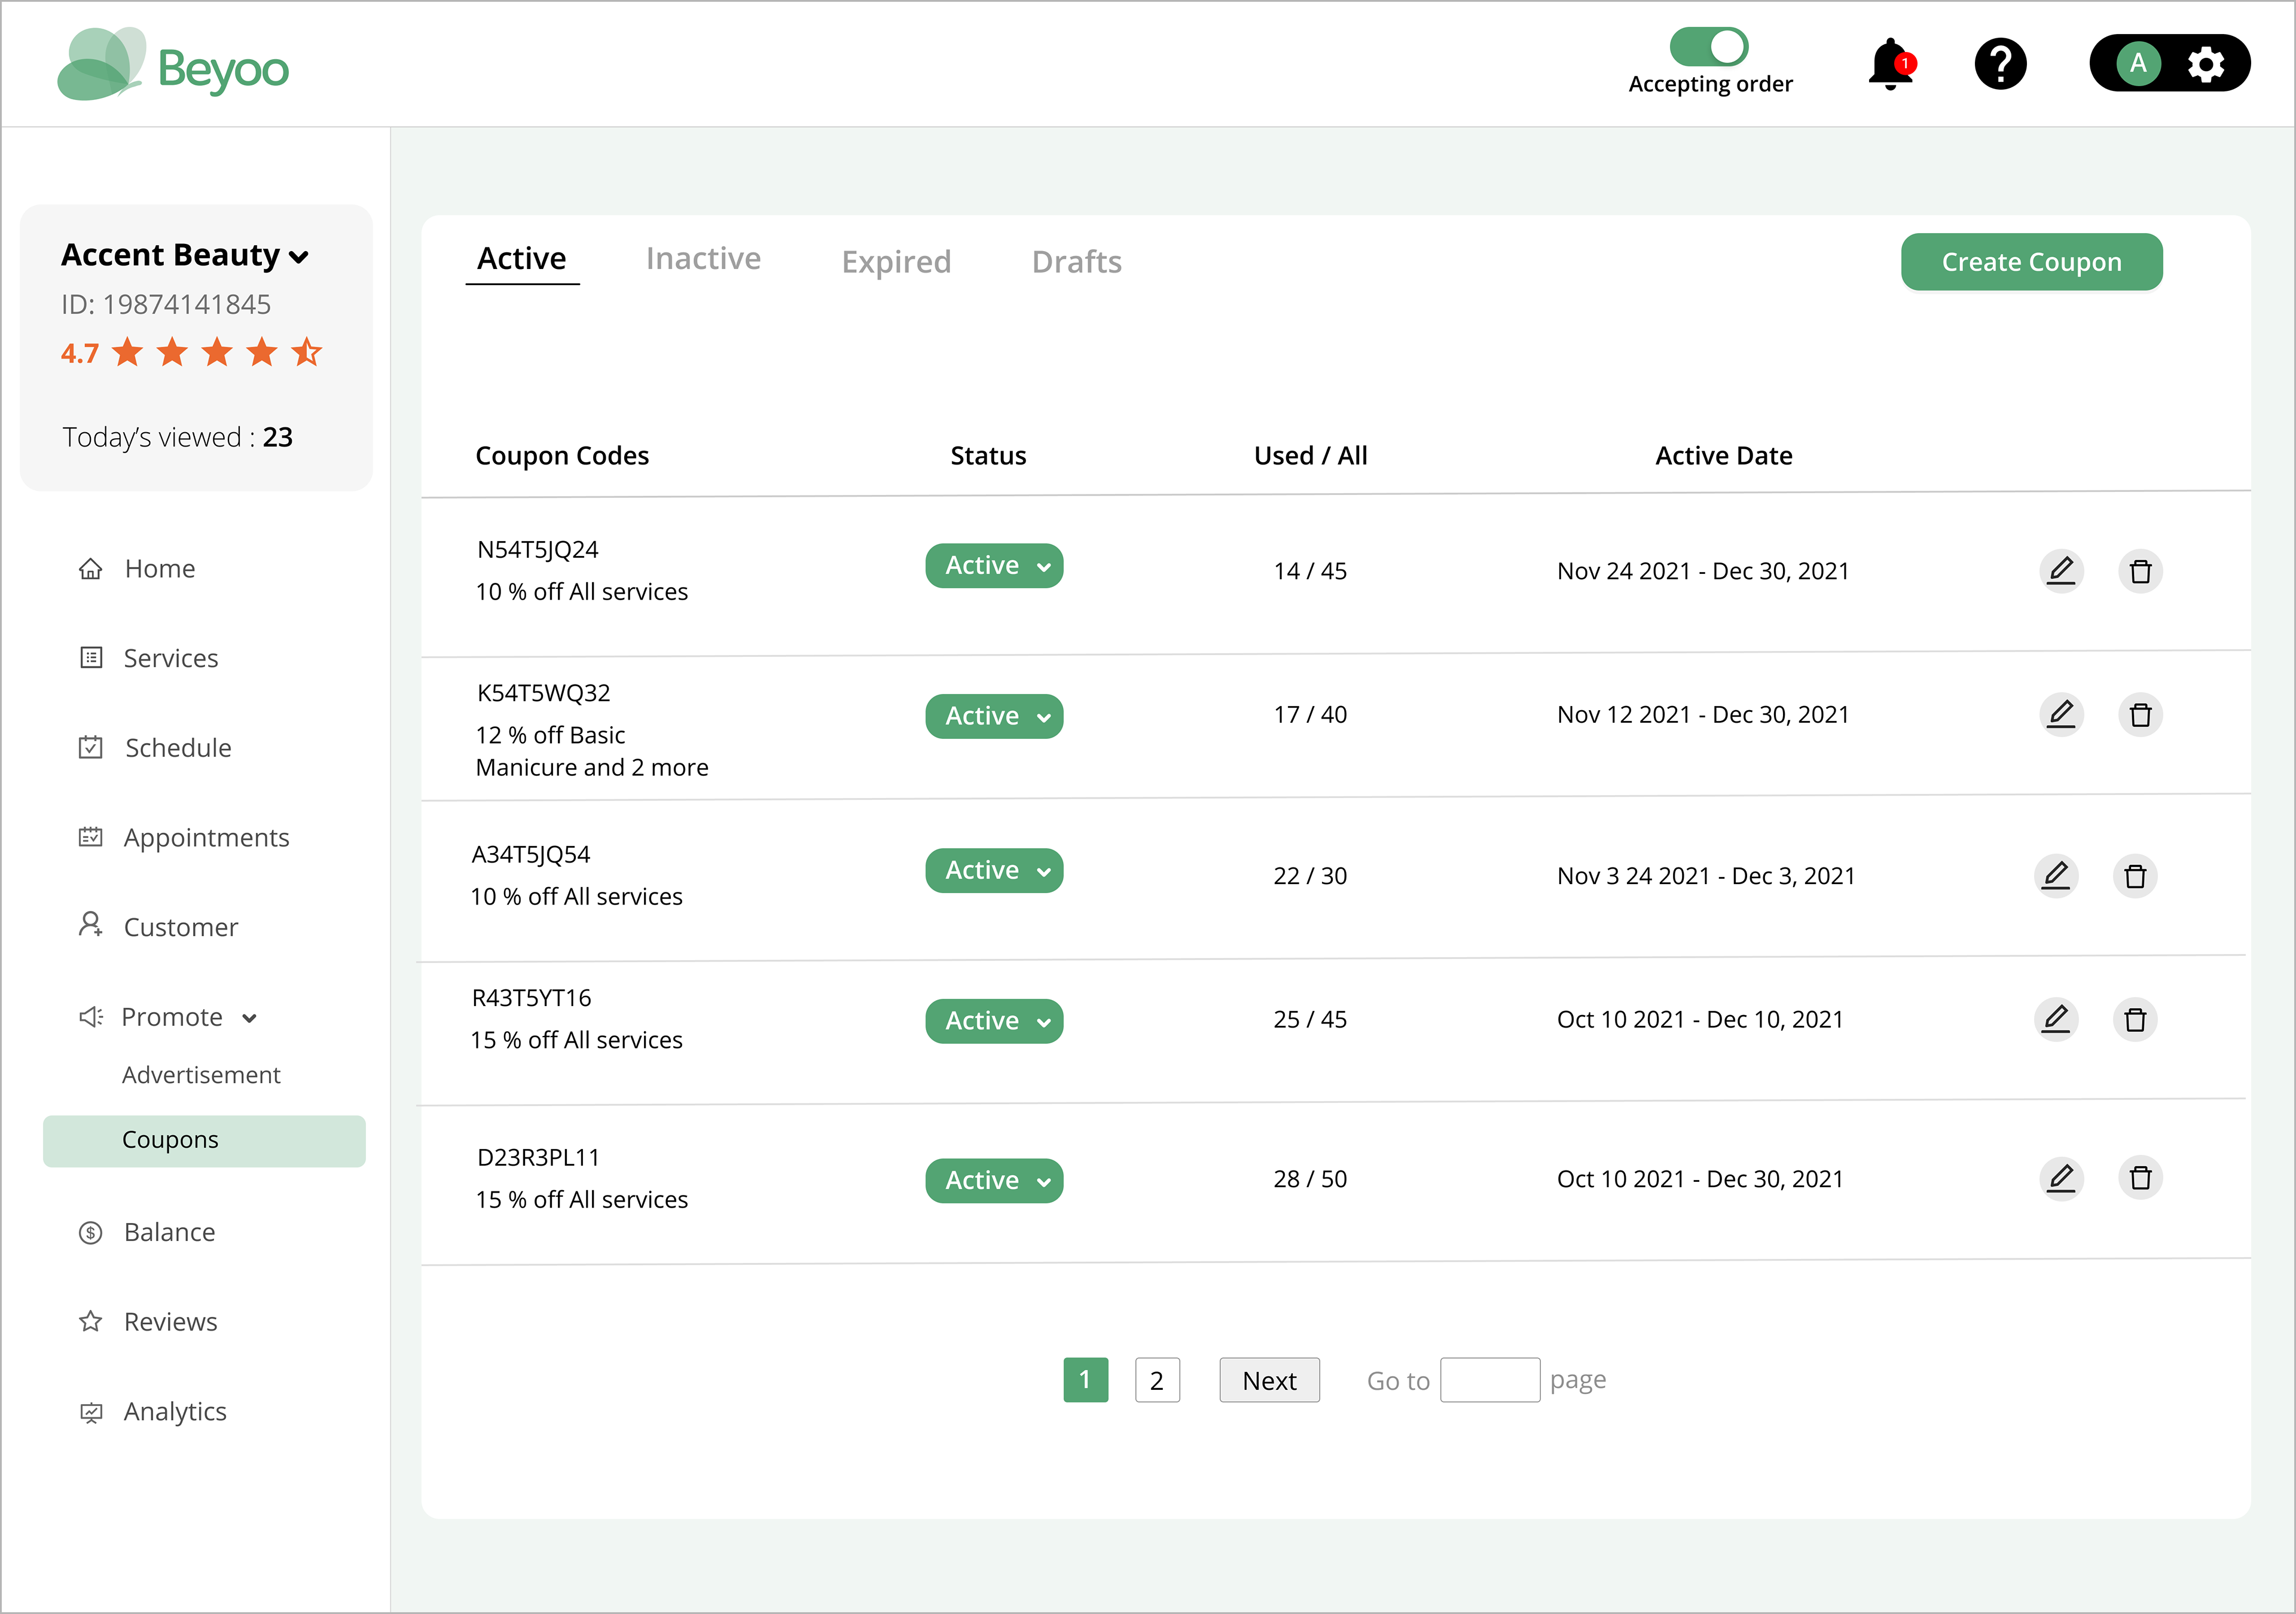This screenshot has width=2296, height=1614.
Task: Click the 4.7 star rating
Action: pyautogui.click(x=192, y=352)
